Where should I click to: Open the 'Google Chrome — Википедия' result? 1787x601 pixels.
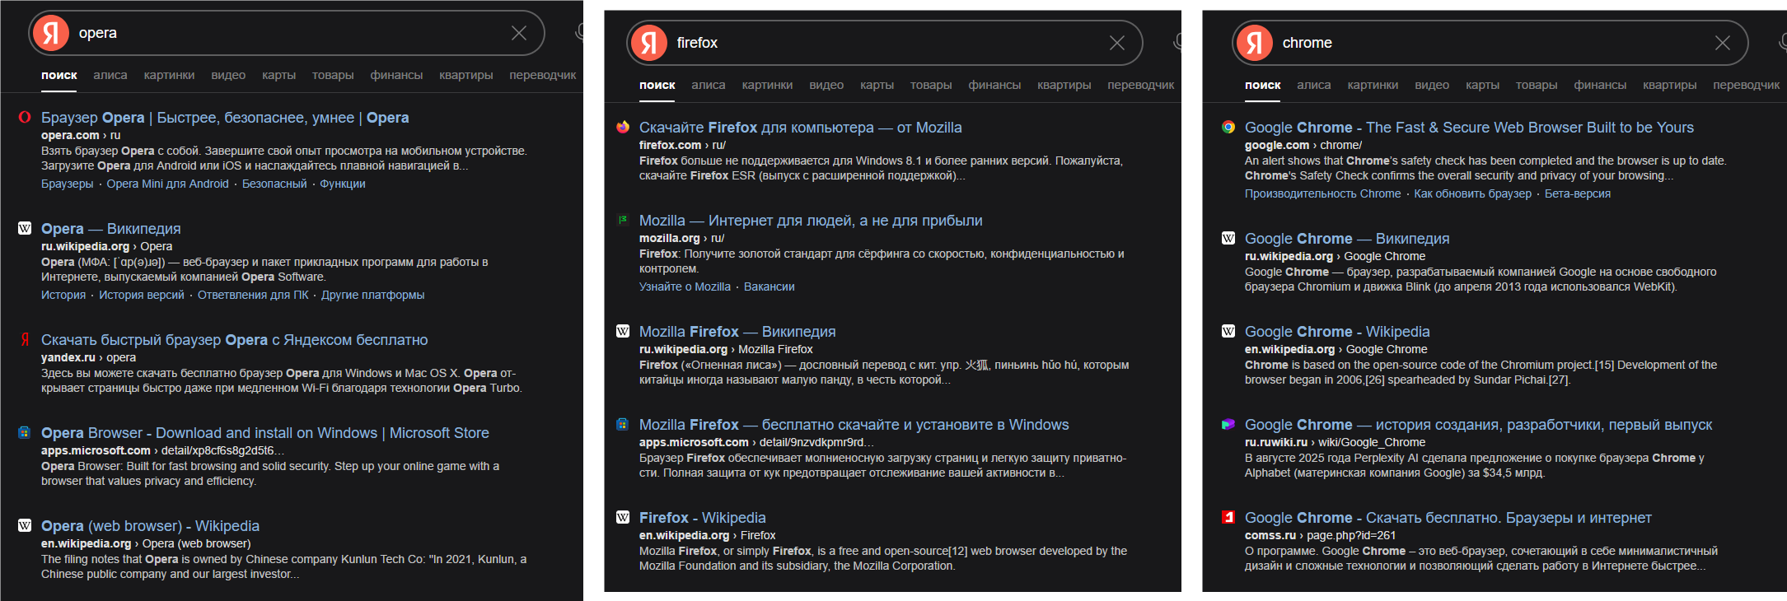point(1347,239)
